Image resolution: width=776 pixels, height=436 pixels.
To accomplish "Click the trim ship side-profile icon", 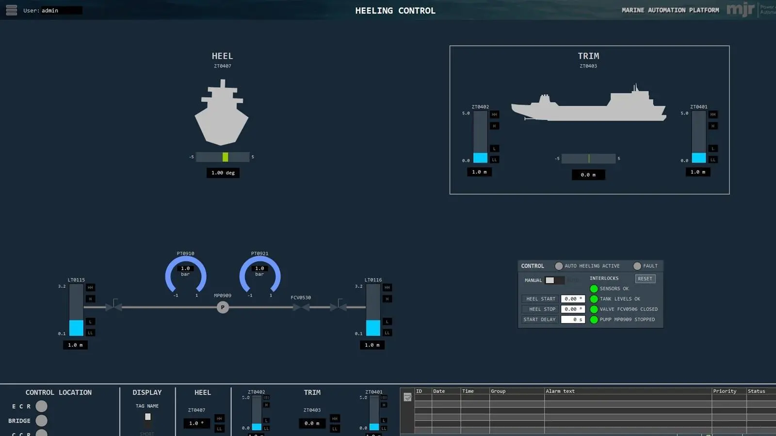I will pos(589,103).
